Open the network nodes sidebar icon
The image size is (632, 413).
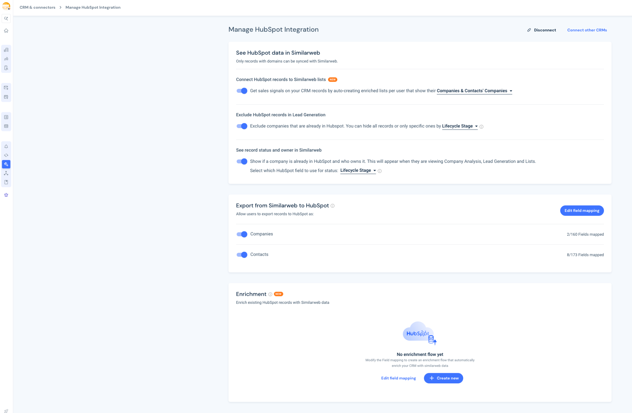point(6,173)
